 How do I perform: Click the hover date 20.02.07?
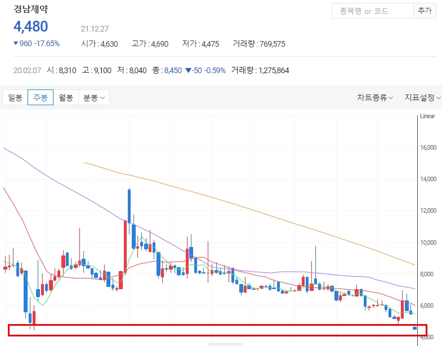[x=27, y=70]
